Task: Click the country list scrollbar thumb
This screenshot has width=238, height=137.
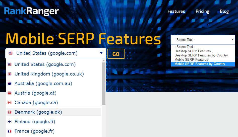Action: [x=104, y=84]
